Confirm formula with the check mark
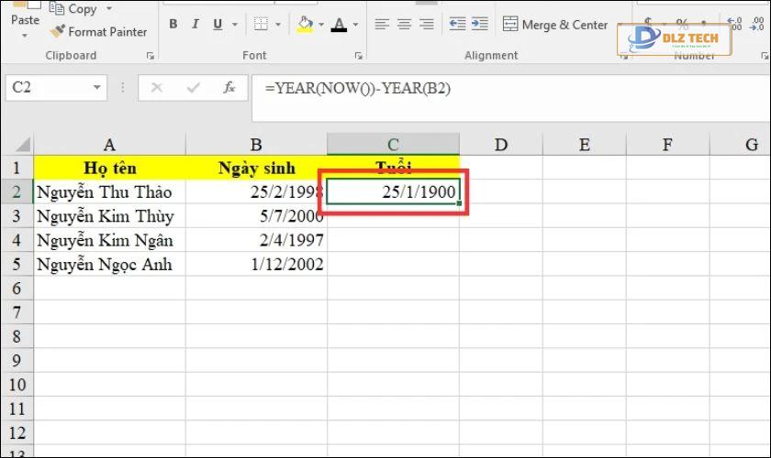 (194, 88)
